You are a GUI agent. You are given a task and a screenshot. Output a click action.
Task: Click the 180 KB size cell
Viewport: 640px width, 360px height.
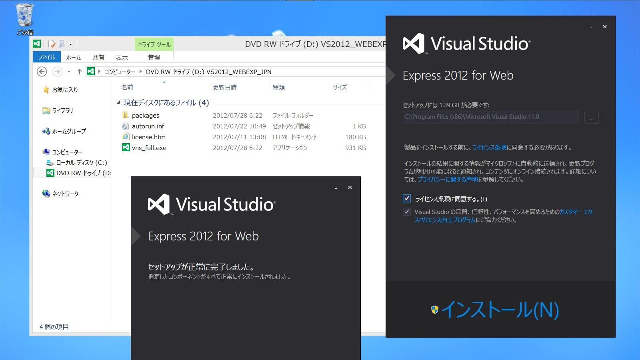(x=356, y=137)
